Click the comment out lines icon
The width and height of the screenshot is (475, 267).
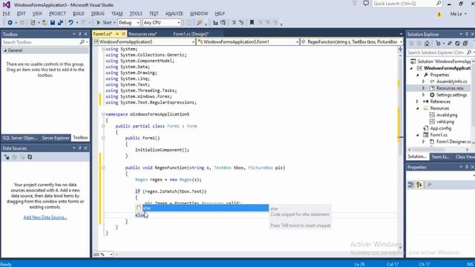pos(234,23)
